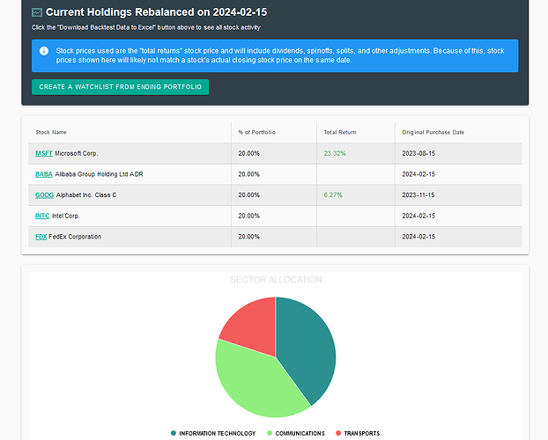
Task: Click the Microsoft Corp. company name
Action: point(77,153)
